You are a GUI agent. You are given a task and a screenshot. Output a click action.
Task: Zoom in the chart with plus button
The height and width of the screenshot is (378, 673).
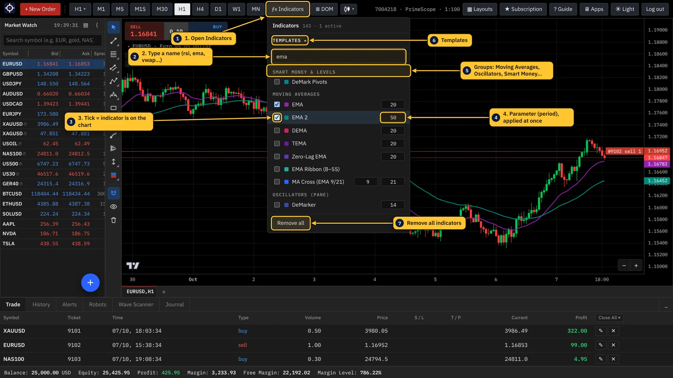[636, 265]
